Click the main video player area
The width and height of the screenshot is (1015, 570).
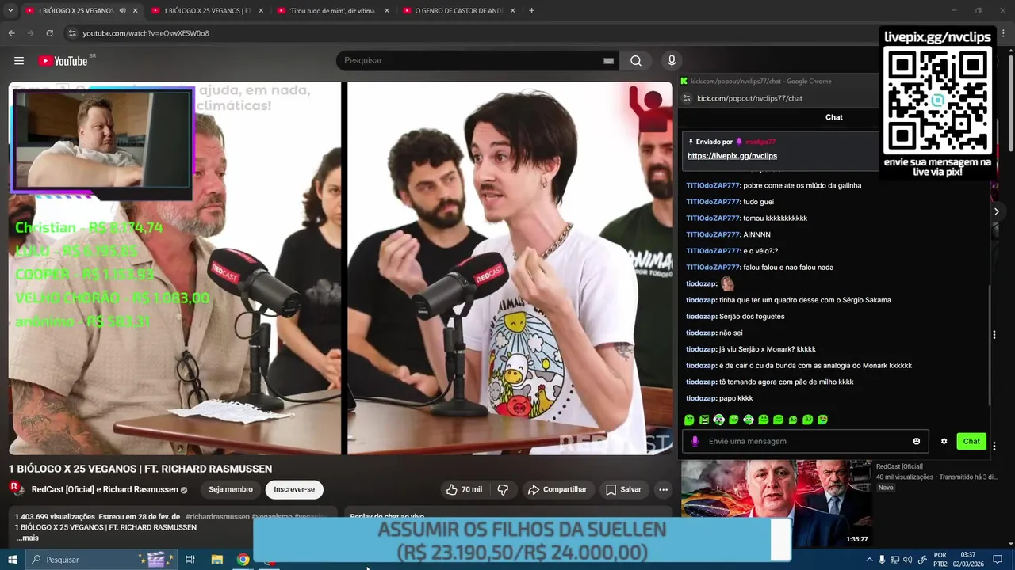(x=341, y=268)
